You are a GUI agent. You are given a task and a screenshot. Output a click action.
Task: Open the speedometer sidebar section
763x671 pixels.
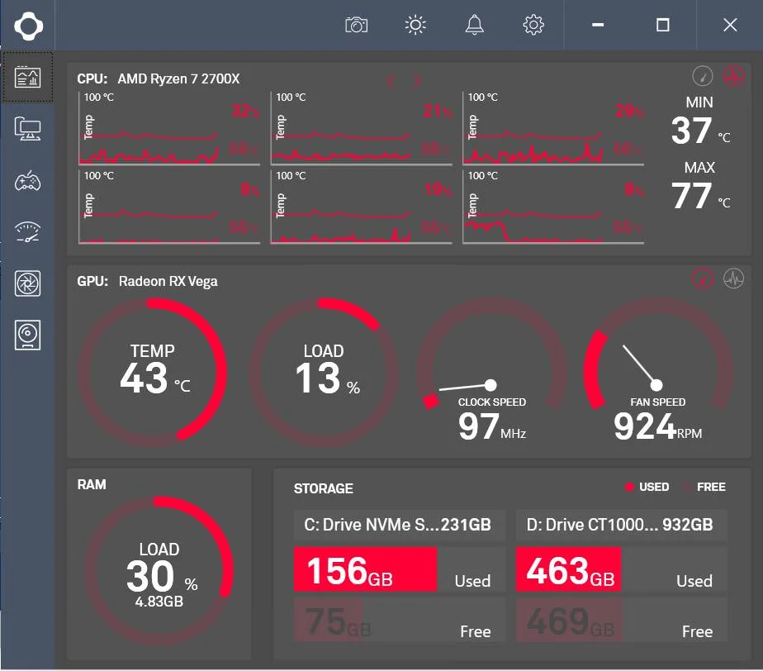(28, 232)
